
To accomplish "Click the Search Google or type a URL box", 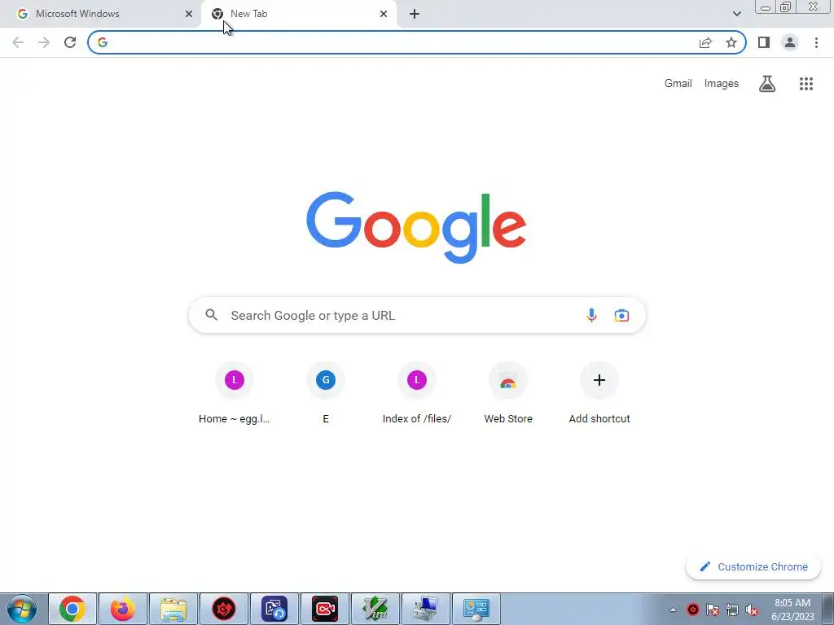I will [x=417, y=315].
